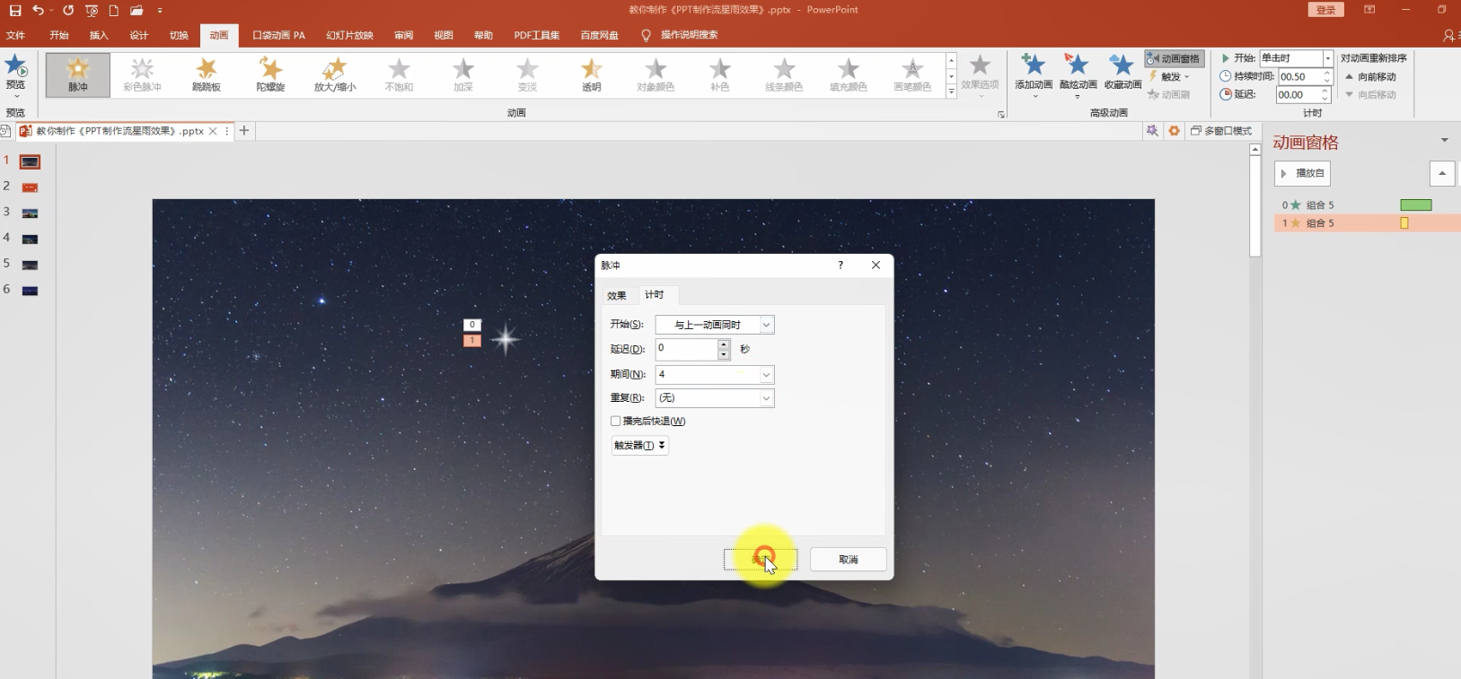Click the 操作说明搜索 lightbulb search
This screenshot has height=679, width=1461.
(x=680, y=35)
